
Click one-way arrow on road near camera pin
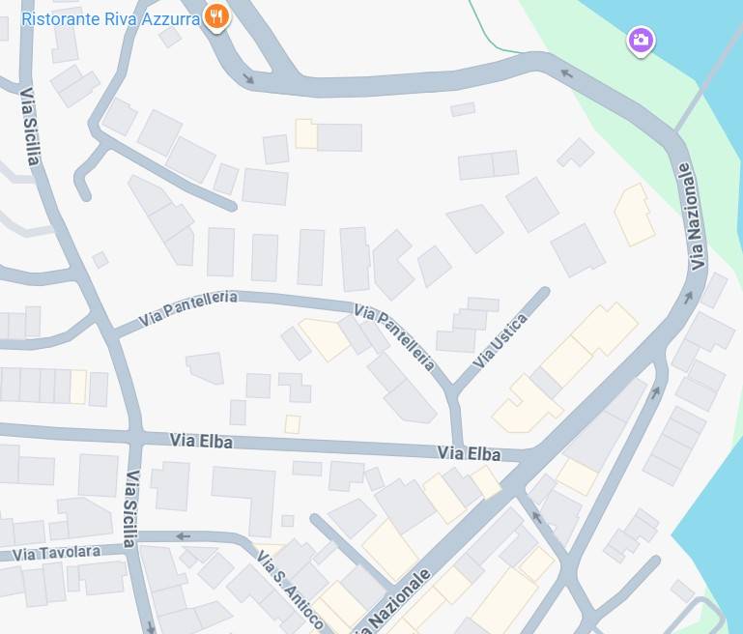pyautogui.click(x=567, y=73)
